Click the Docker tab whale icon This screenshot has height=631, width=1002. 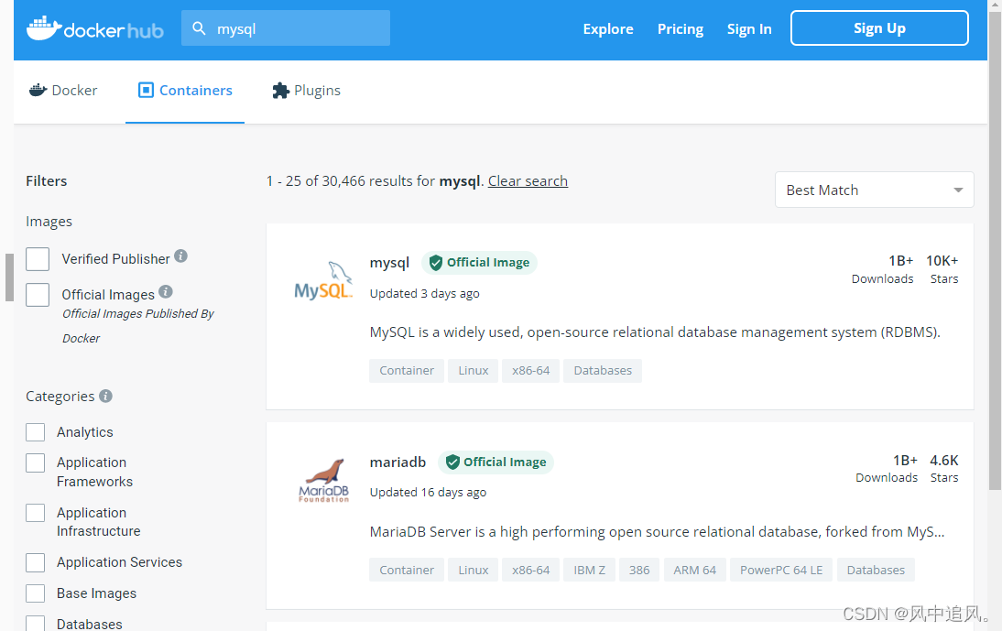pyautogui.click(x=38, y=90)
